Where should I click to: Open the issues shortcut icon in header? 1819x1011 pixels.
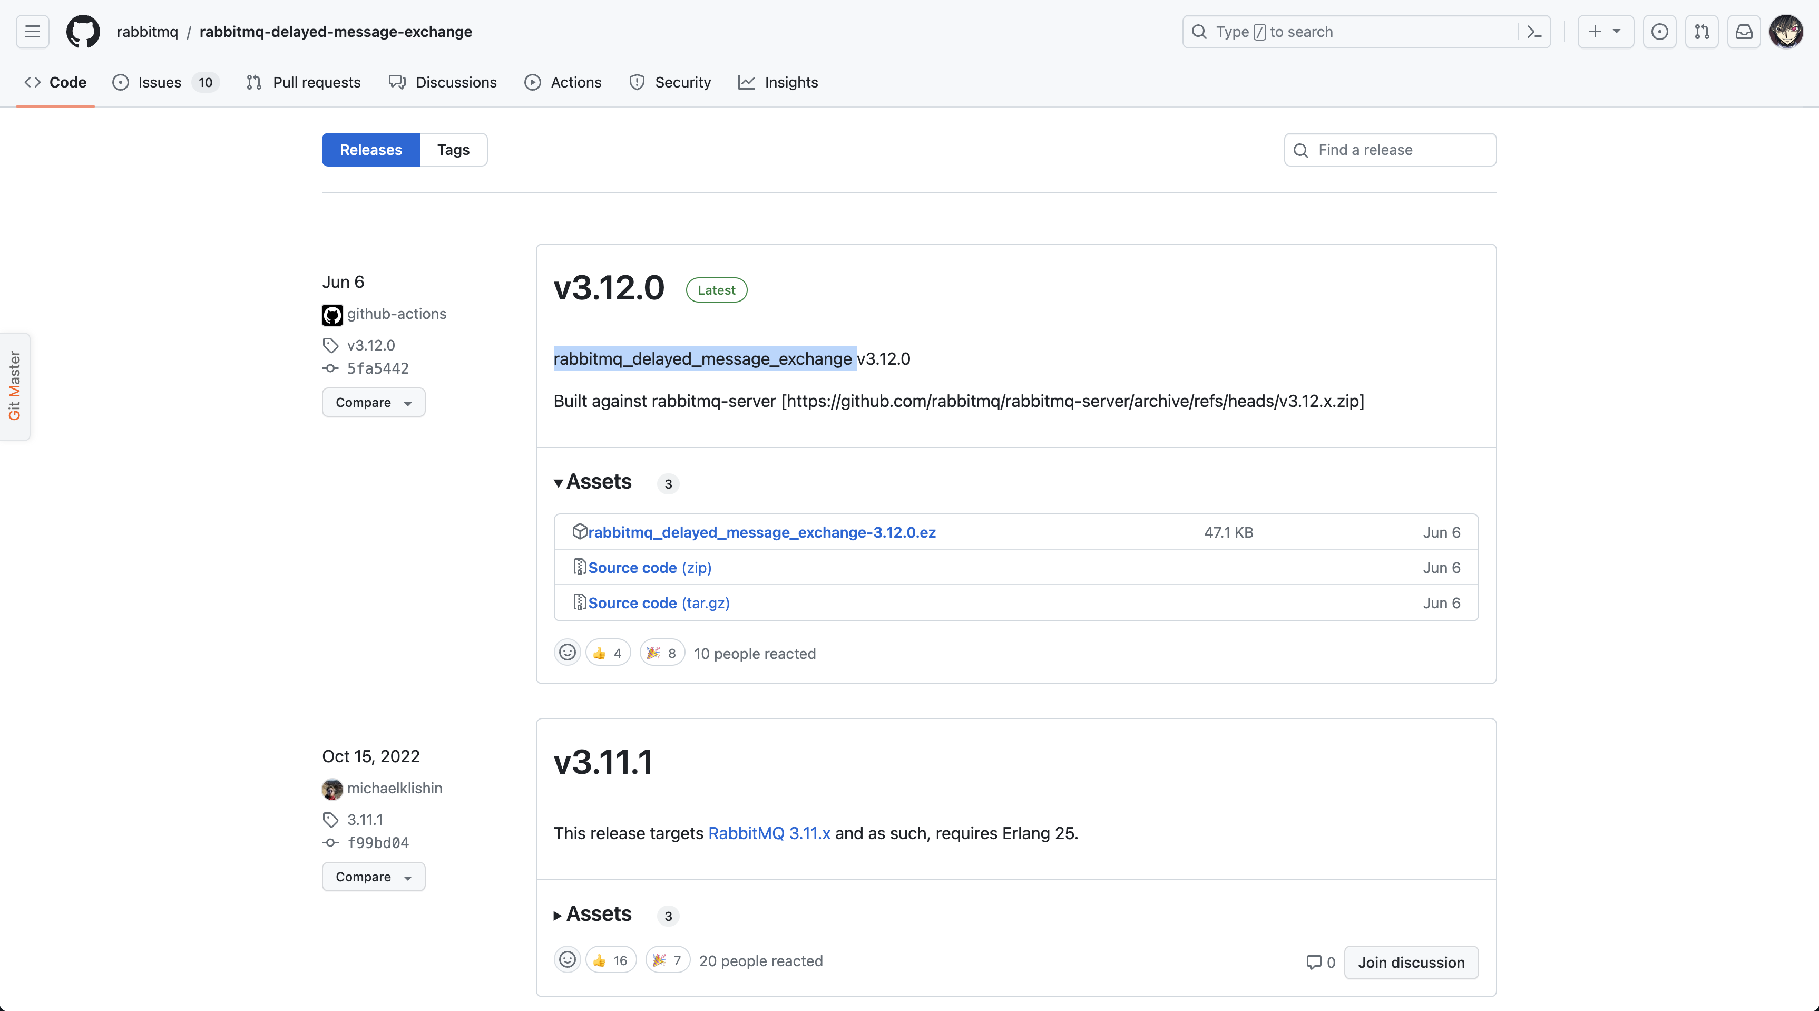(1659, 32)
